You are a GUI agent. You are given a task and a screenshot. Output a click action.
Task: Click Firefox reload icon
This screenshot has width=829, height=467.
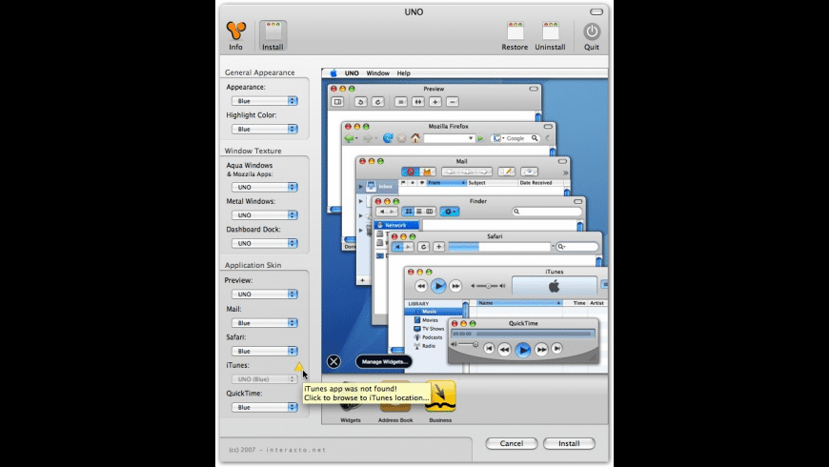[x=388, y=138]
